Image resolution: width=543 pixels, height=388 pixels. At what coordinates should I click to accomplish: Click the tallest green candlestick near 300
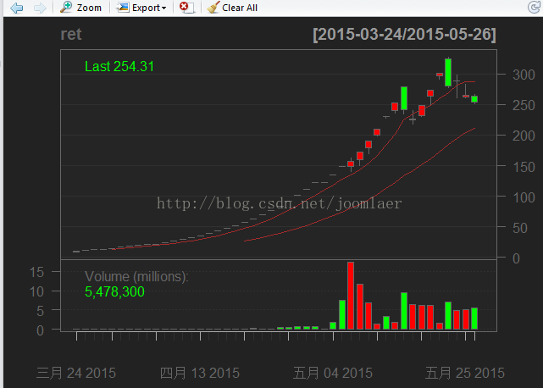pyautogui.click(x=448, y=72)
